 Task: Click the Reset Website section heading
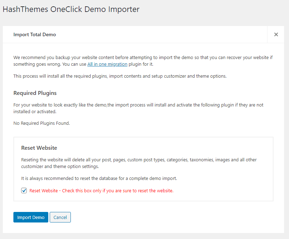click(39, 148)
